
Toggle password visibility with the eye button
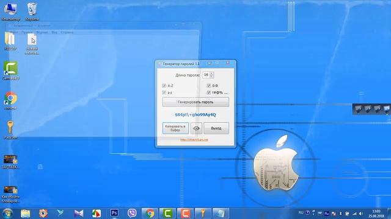(x=196, y=128)
